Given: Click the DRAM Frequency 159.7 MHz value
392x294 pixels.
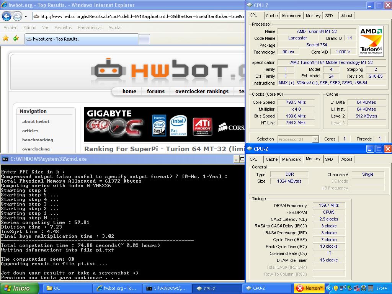Looking at the screenshot, I should coord(329,205).
